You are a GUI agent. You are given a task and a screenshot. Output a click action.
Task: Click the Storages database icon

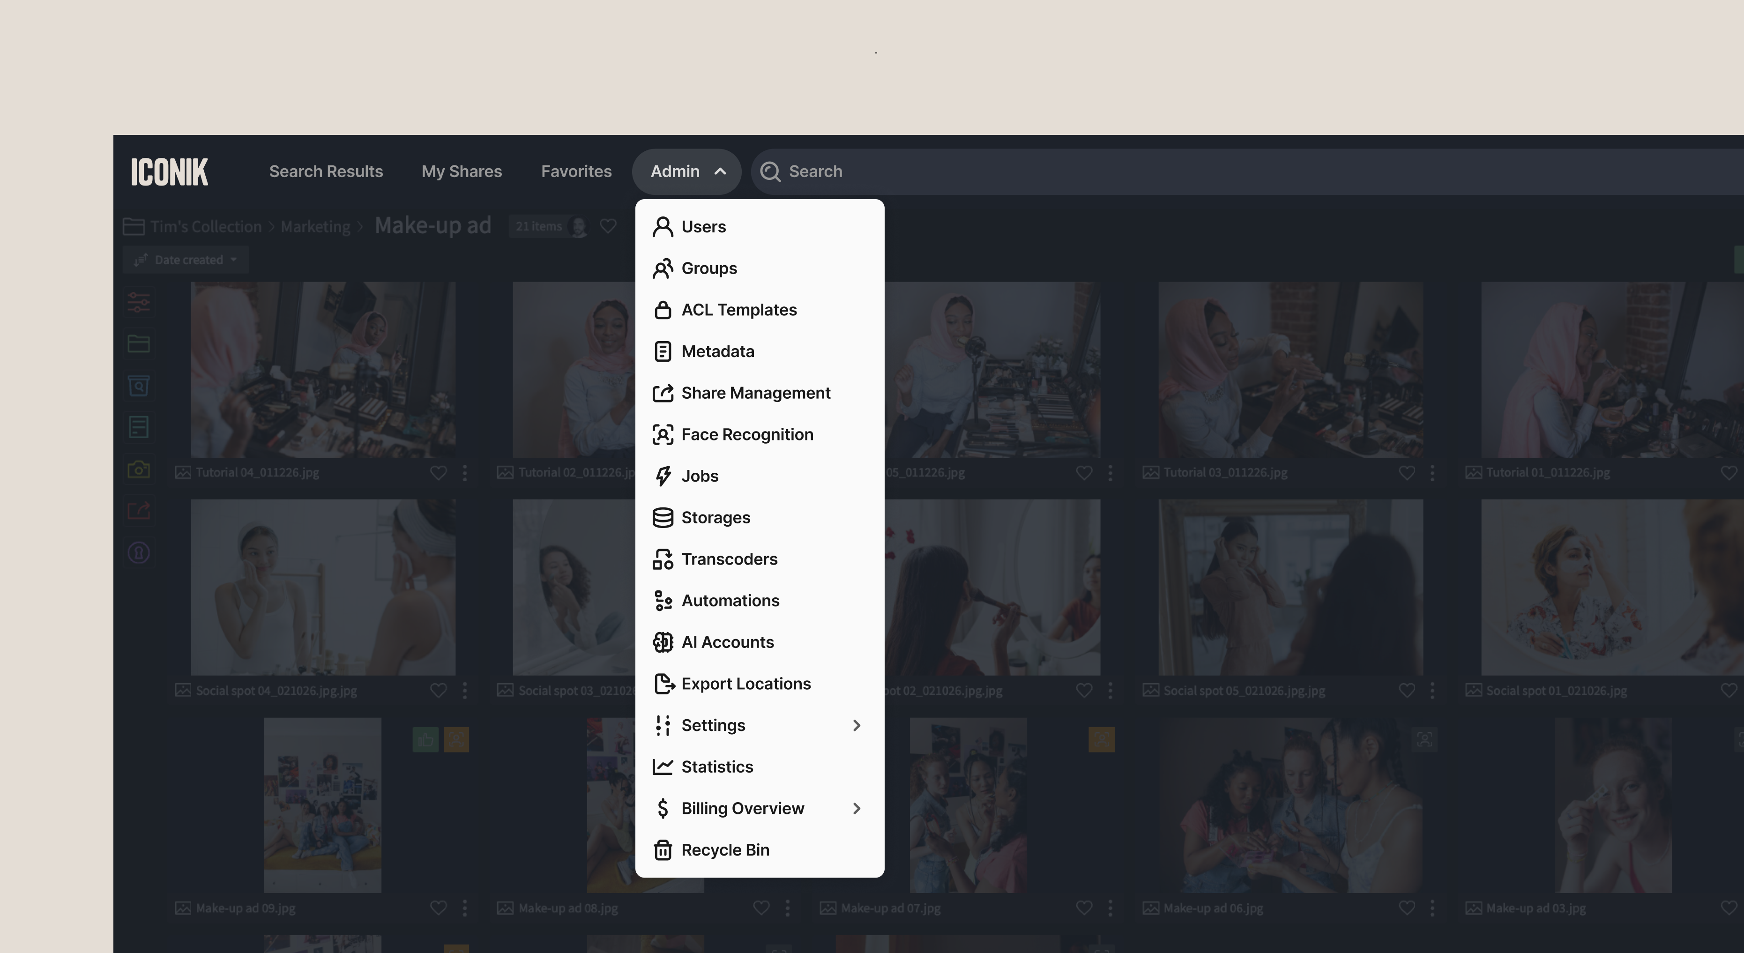coord(662,518)
